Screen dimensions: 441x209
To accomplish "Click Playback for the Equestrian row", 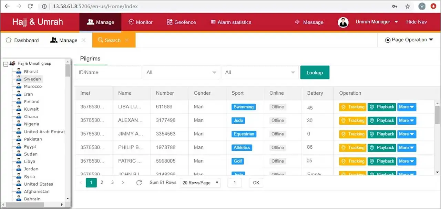I will click(382, 134).
